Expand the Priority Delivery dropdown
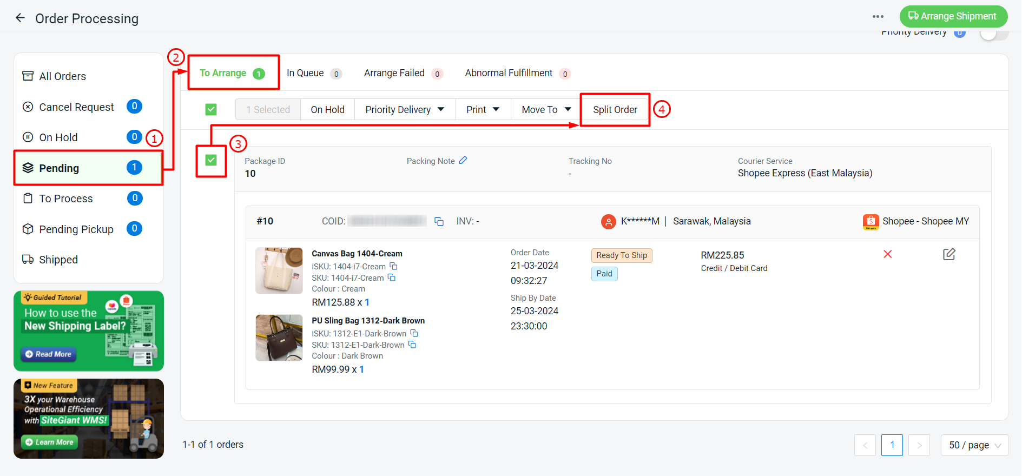 [x=404, y=110]
